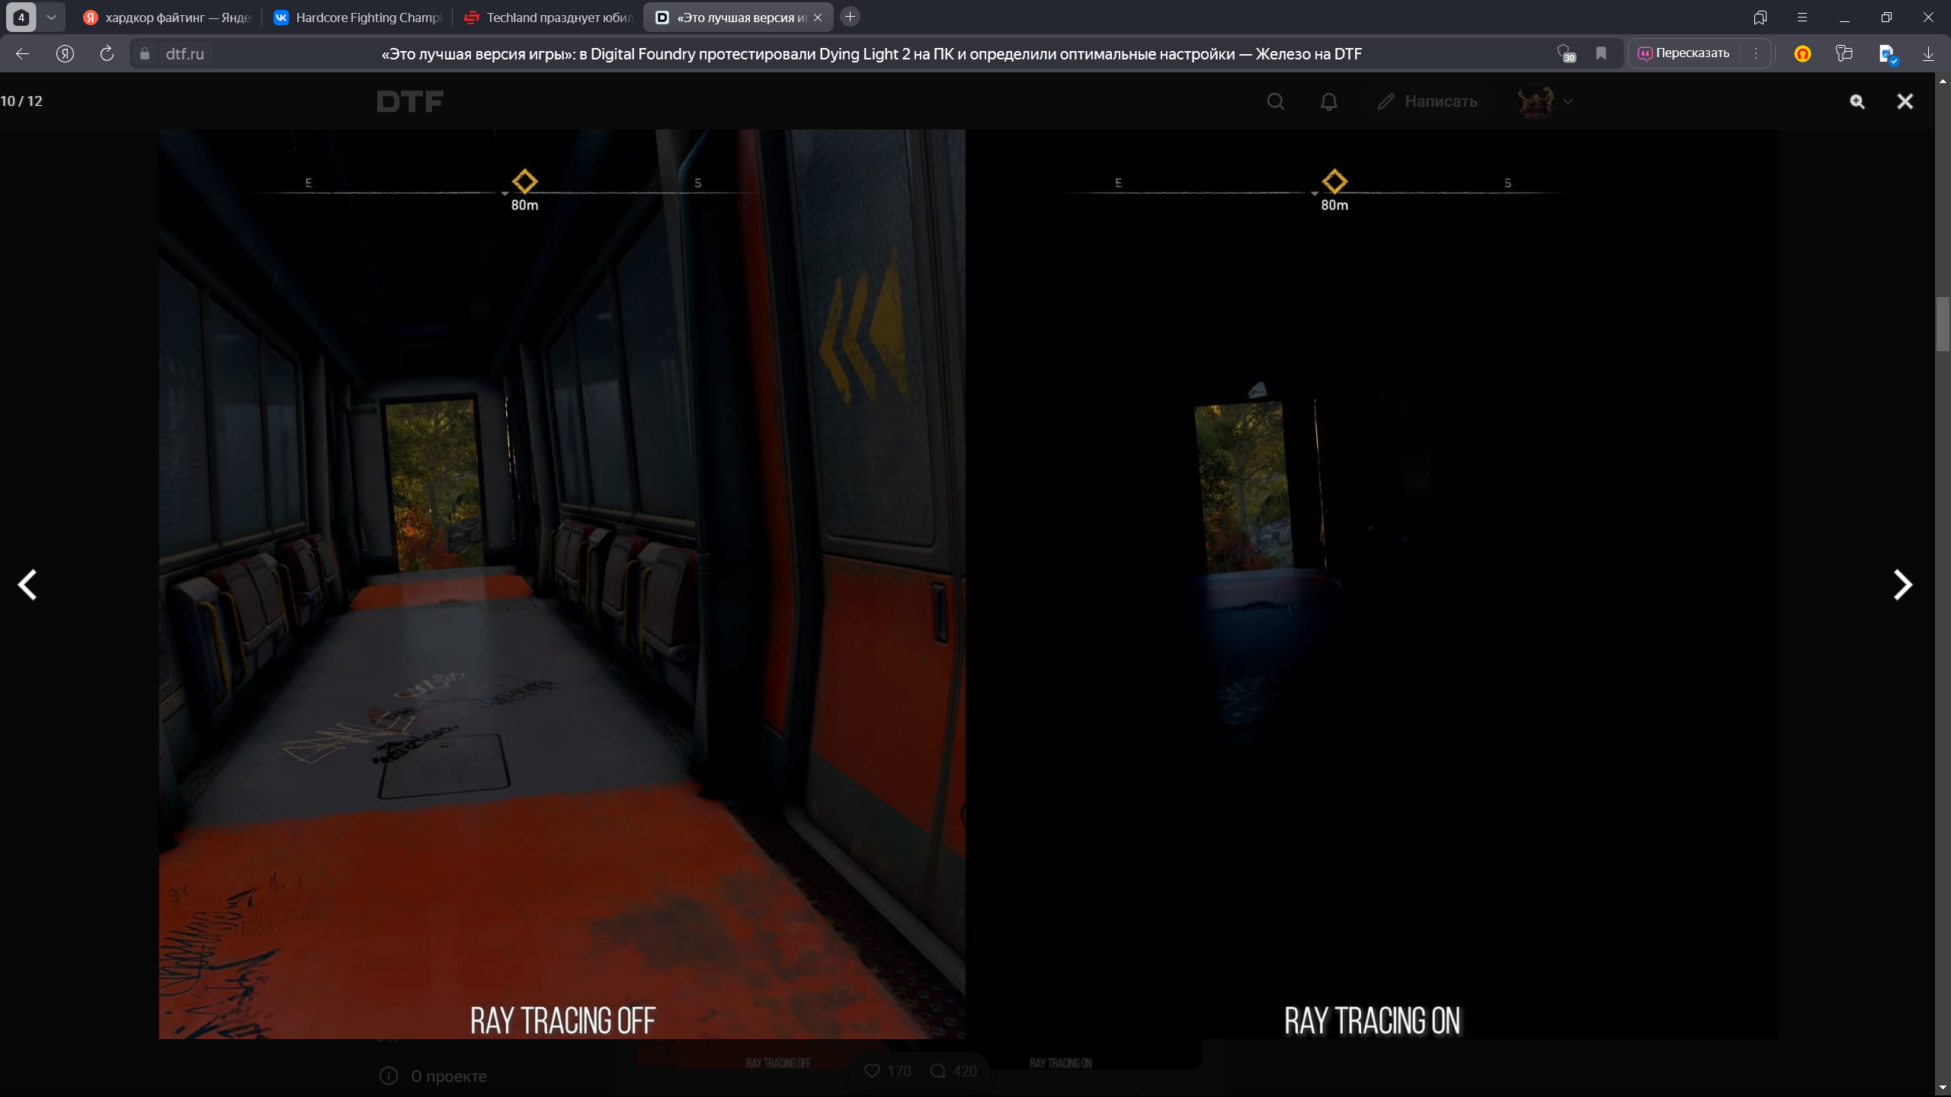Switch to the Techland празднует tab
The height and width of the screenshot is (1097, 1951).
(x=548, y=17)
